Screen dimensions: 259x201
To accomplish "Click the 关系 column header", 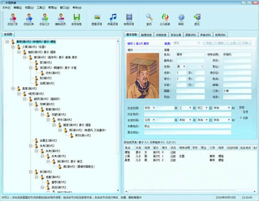I will coord(139,148).
